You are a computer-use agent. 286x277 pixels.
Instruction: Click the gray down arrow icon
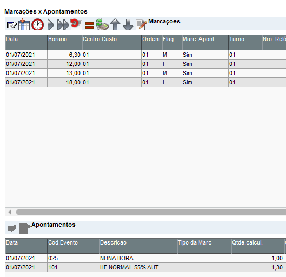[128, 24]
